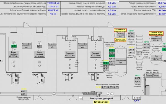The width and height of the screenshot is (166, 104).
Task: Open the Питательный бак tank
Action: click(121, 61)
